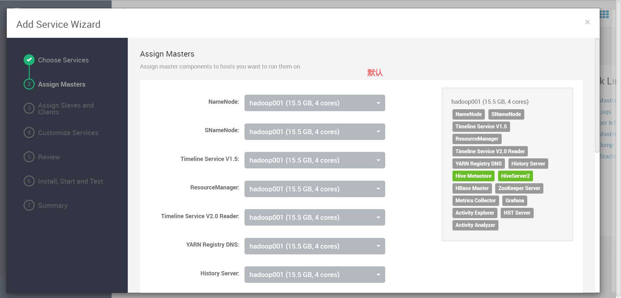Close the Add Service Wizard dialog
Screen dimensions: 621x298
[587, 22]
